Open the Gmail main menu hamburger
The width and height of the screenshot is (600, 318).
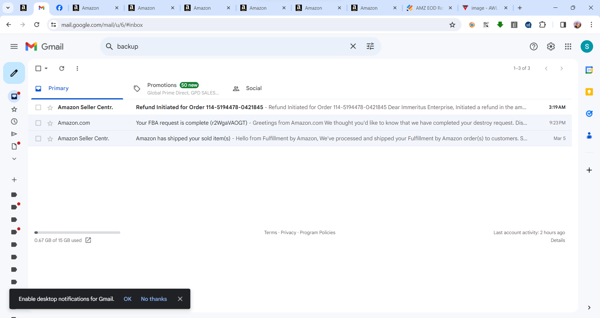[x=14, y=46]
